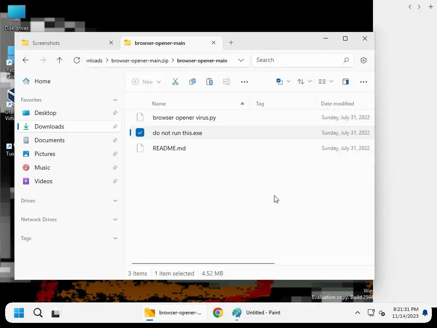Open the More options ellipsis beside Rename

(x=245, y=82)
